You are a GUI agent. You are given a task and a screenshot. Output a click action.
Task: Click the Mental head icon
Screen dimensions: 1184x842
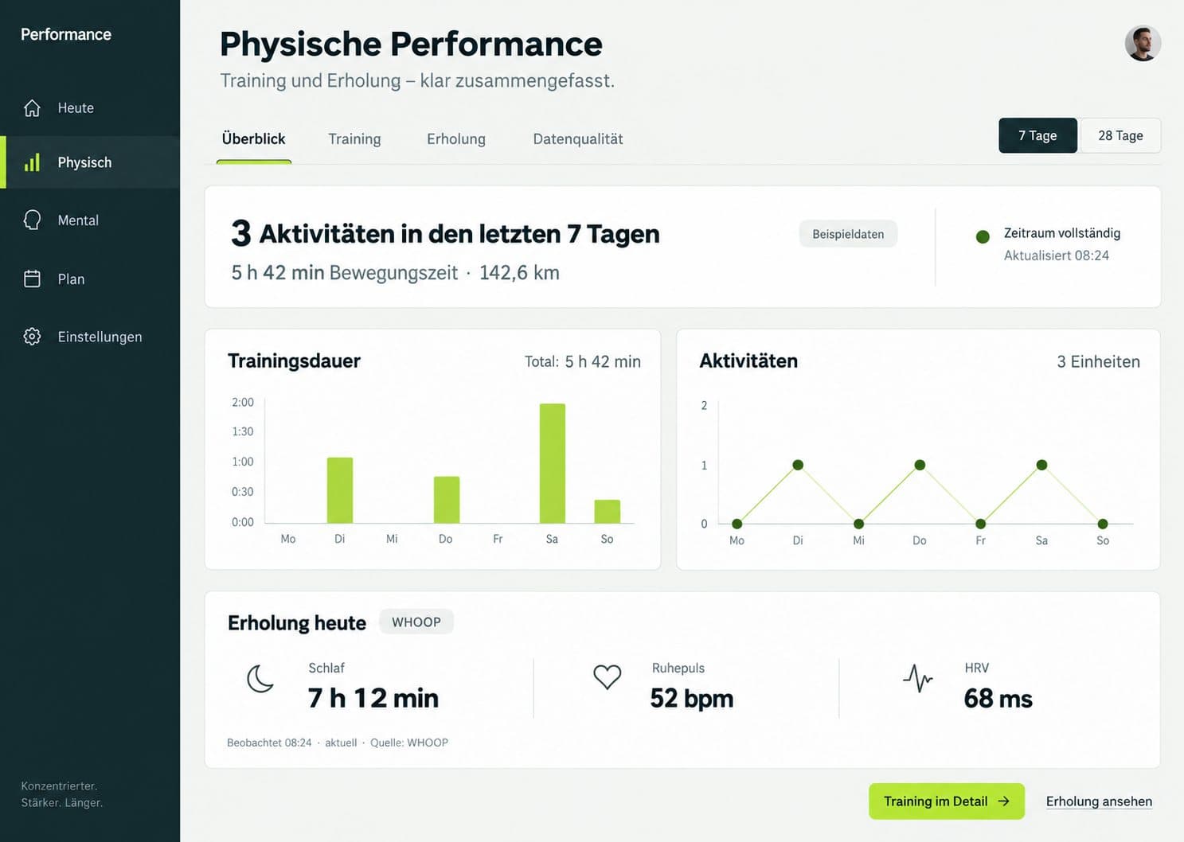pos(32,220)
